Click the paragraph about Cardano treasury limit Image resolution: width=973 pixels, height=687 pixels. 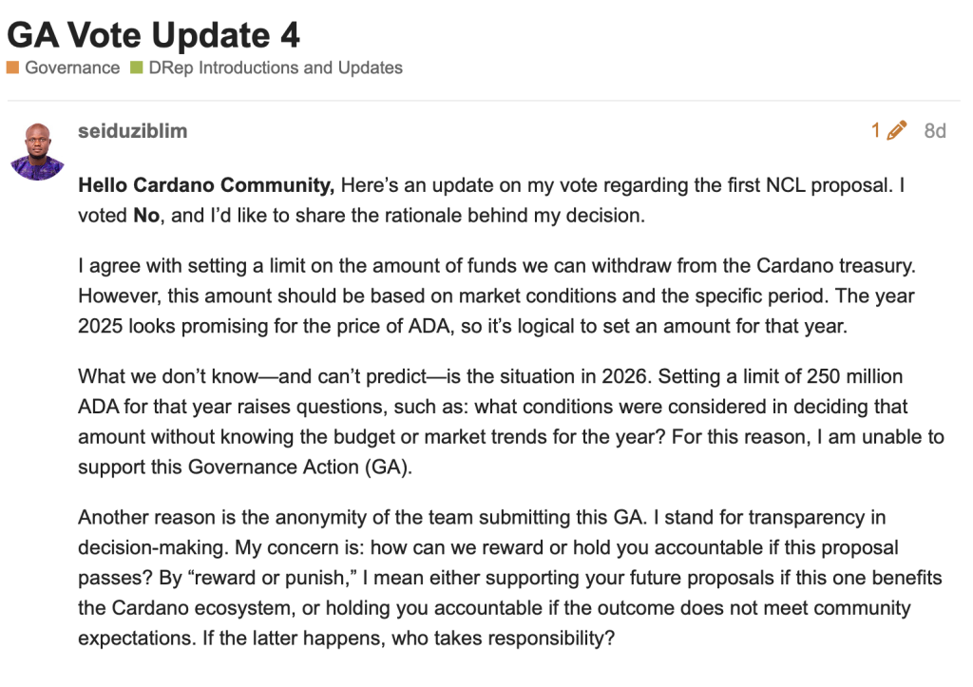click(x=496, y=296)
